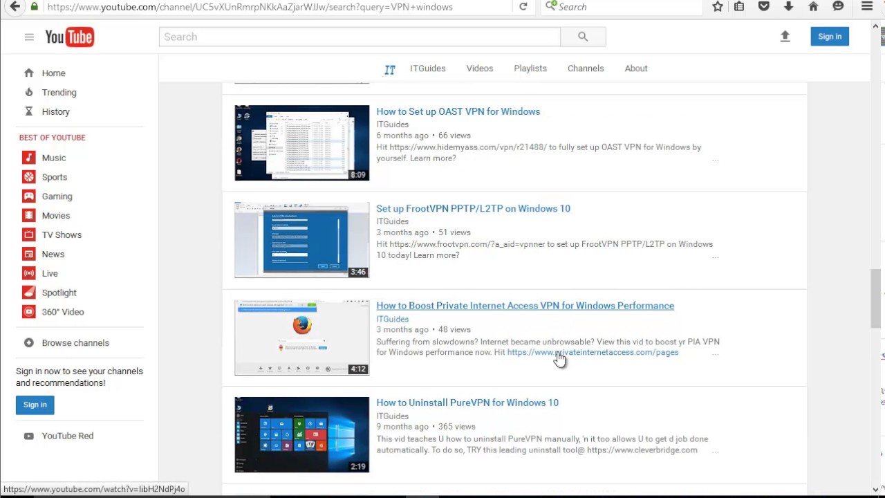The width and height of the screenshot is (885, 498).
Task: Switch to the Channels tab
Action: click(586, 68)
